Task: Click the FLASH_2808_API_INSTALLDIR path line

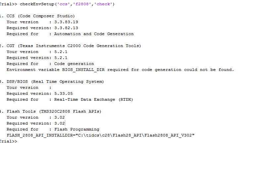Action: (100, 135)
